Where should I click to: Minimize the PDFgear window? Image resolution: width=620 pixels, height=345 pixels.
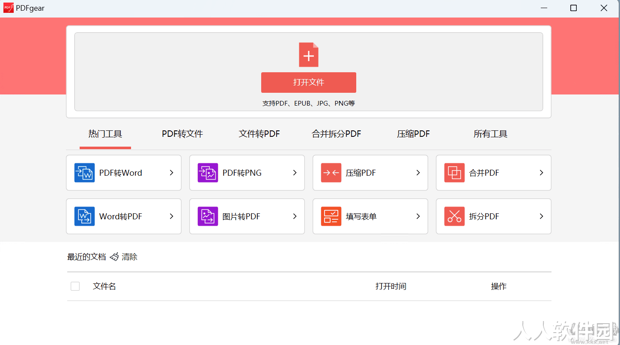coord(544,8)
